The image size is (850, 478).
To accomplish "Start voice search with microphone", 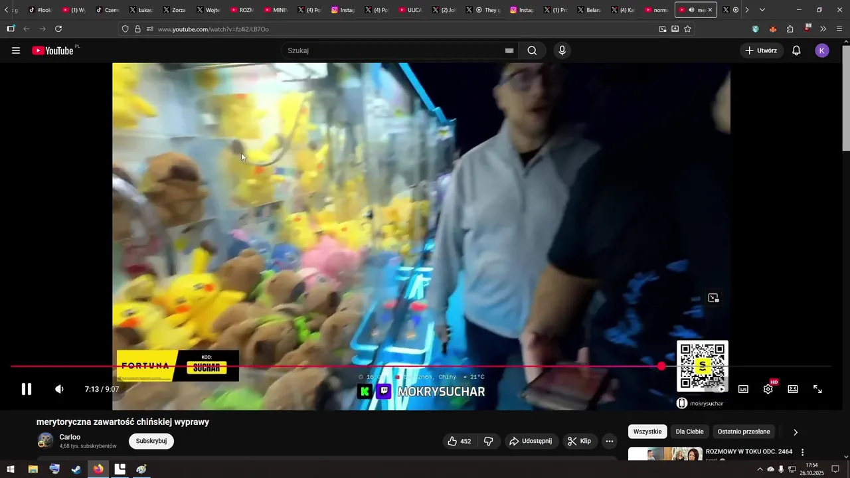I will point(562,50).
